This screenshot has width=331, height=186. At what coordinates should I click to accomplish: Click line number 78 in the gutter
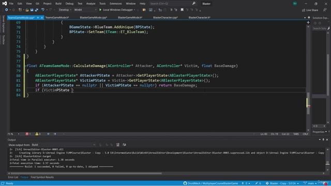pos(19,66)
